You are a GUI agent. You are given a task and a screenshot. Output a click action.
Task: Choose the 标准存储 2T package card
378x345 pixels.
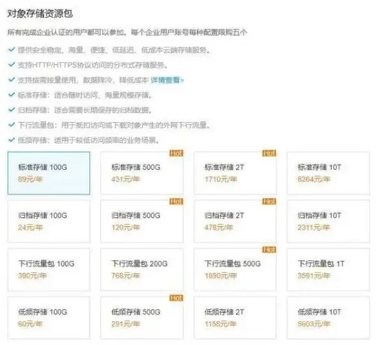(x=235, y=173)
